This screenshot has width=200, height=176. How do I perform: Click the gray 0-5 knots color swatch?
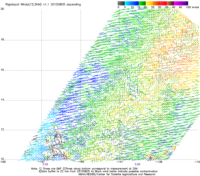pos(121,3)
